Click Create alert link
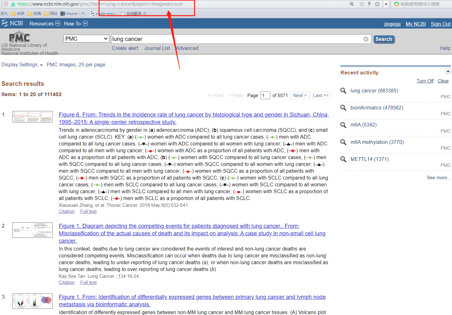Viewport: 452px width, 315px height. [x=125, y=48]
